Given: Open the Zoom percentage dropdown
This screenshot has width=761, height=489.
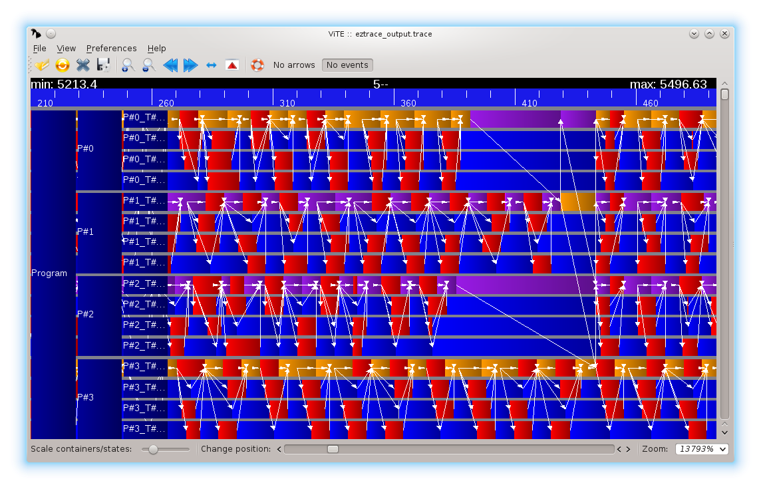Looking at the screenshot, I should pos(702,449).
